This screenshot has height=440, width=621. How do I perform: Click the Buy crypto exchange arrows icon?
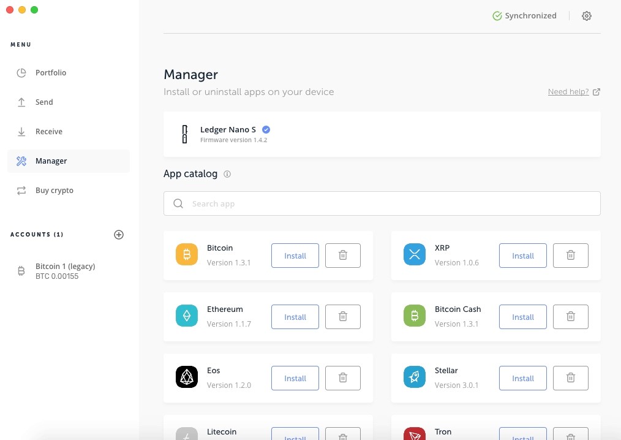[x=21, y=191]
